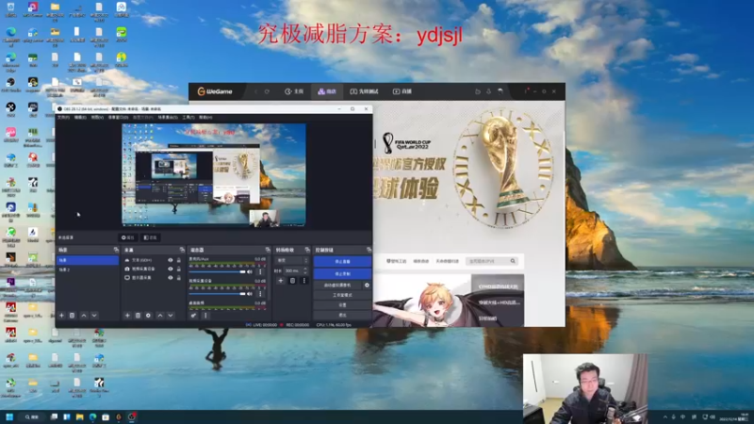Add a scene transition with plus icon
Screen dimensions: 754x424
point(281,280)
